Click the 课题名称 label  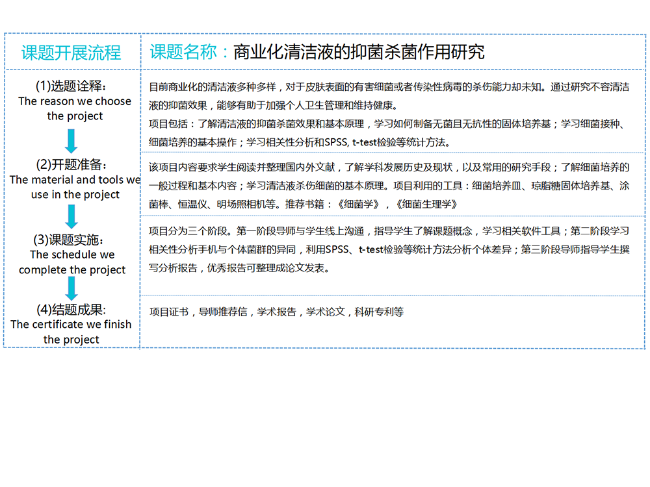[x=189, y=52]
